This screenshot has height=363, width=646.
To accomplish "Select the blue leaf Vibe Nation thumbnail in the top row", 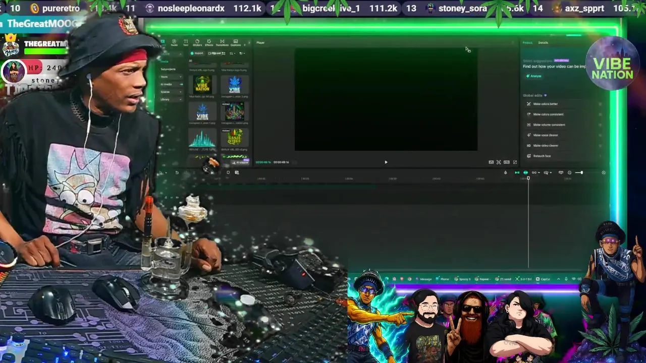I will click(235, 85).
